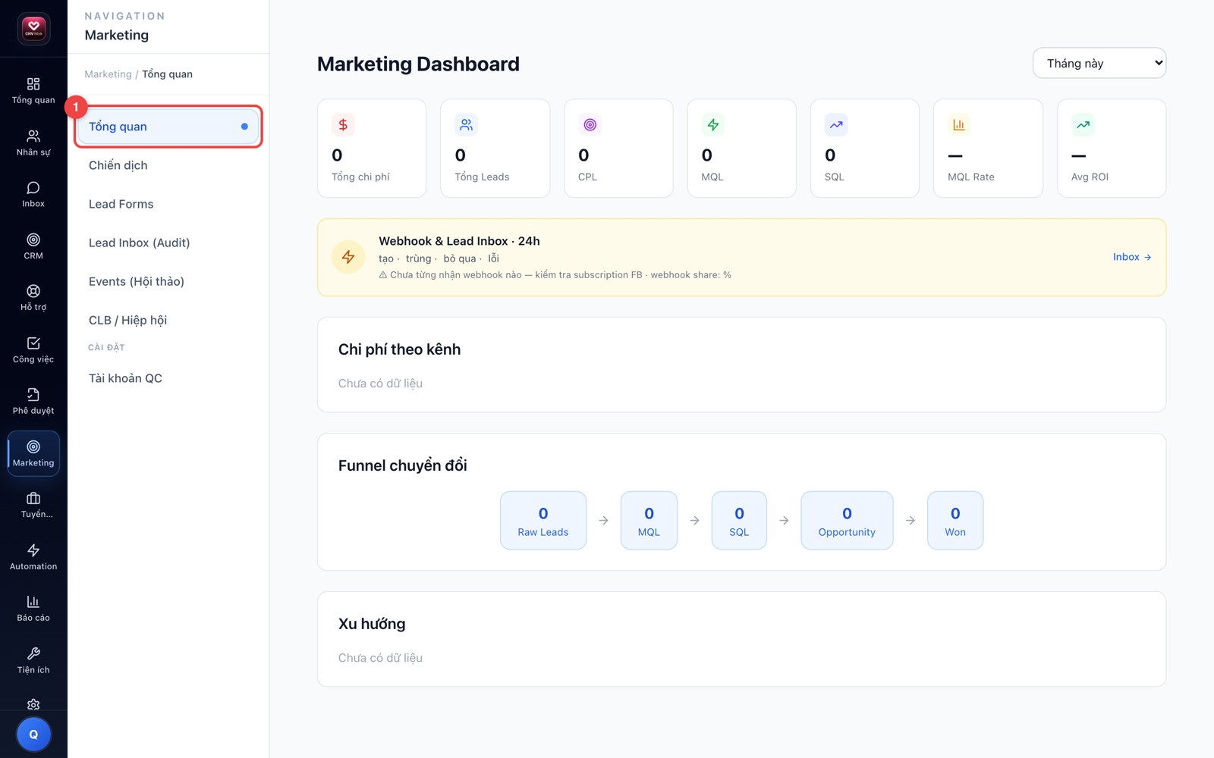Image resolution: width=1214 pixels, height=758 pixels.
Task: Click the lightning icon on MQL card
Action: pos(713,125)
